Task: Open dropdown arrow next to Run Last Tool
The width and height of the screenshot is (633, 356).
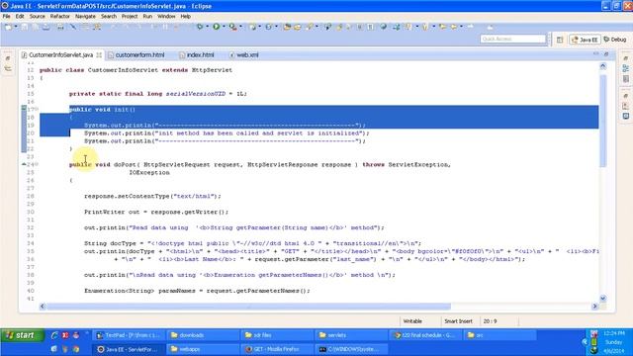Action: coord(241,27)
